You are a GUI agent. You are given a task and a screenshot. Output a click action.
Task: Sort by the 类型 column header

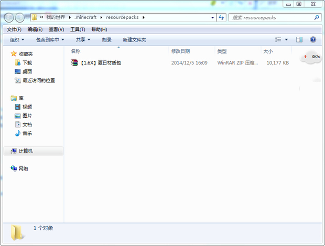(x=222, y=51)
